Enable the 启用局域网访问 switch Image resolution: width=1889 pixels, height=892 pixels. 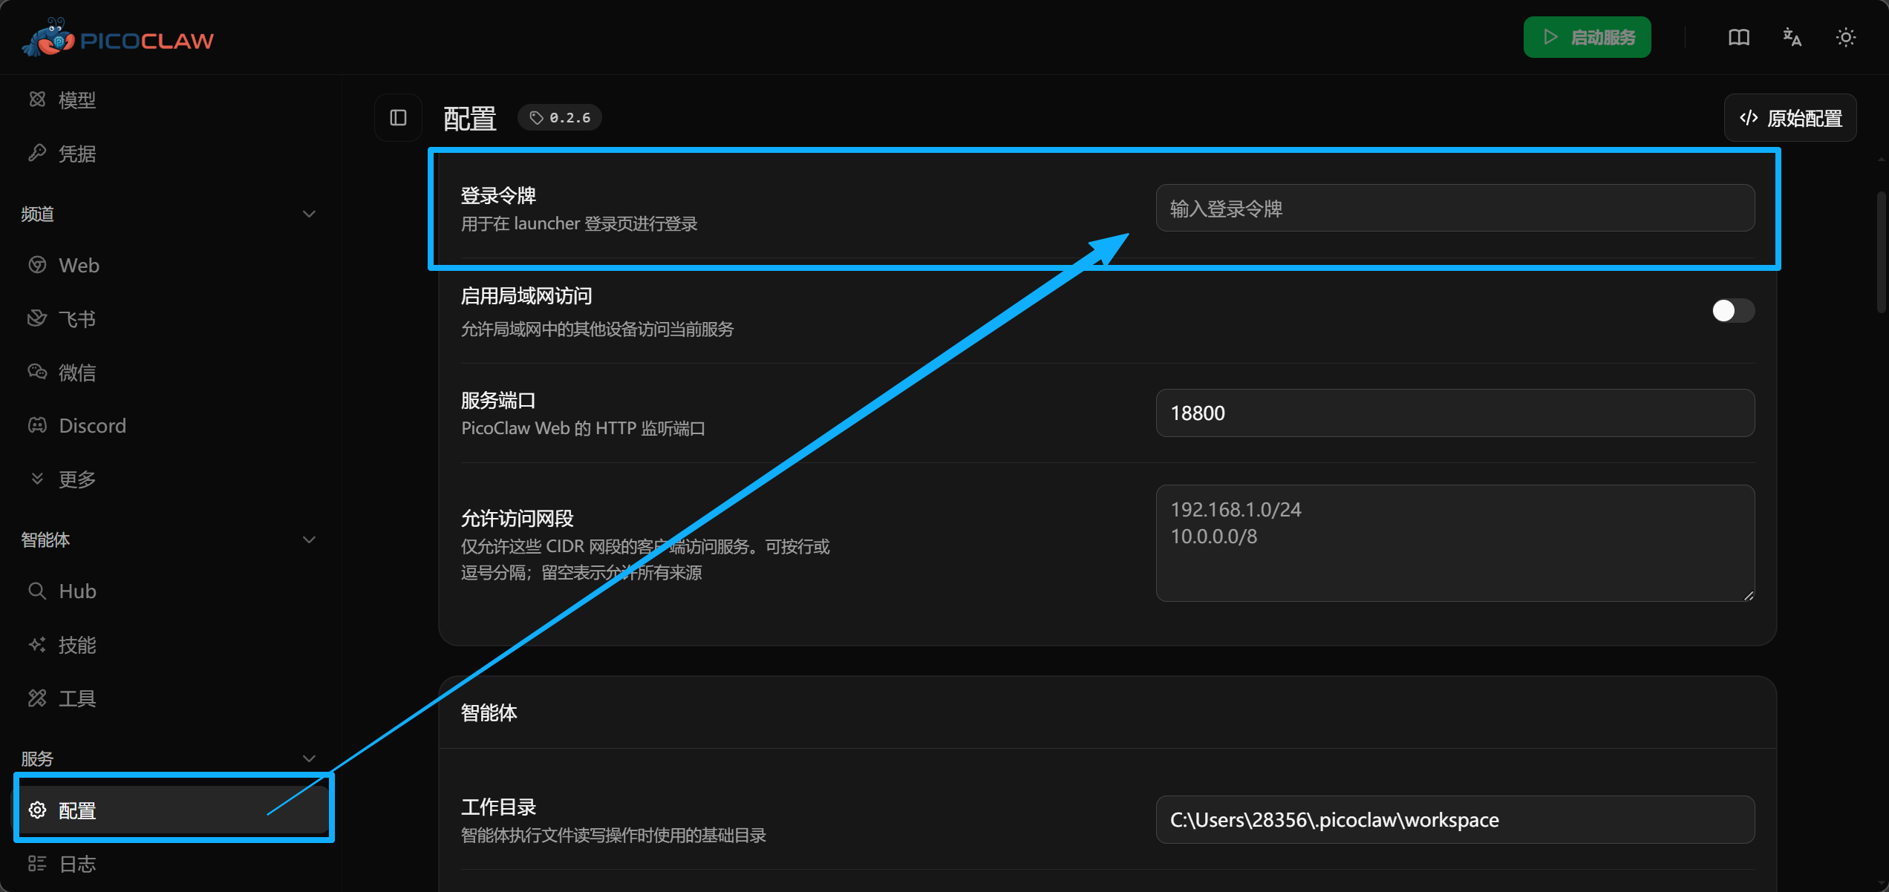pos(1732,310)
